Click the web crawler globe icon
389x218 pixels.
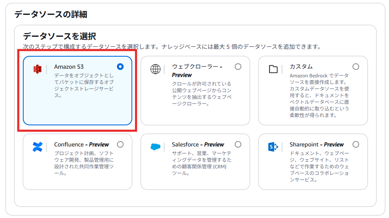[155, 69]
